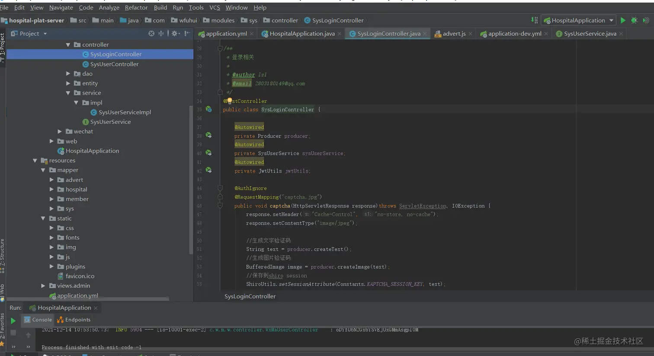654x356 pixels.
Task: Click the intention lightbulb at RestController annotation
Action: (229, 101)
